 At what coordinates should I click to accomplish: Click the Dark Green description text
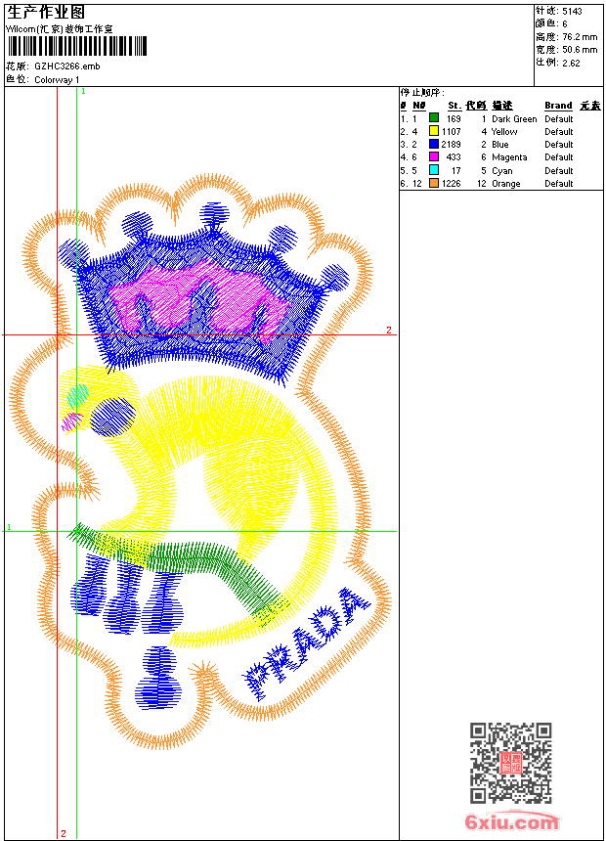(514, 119)
